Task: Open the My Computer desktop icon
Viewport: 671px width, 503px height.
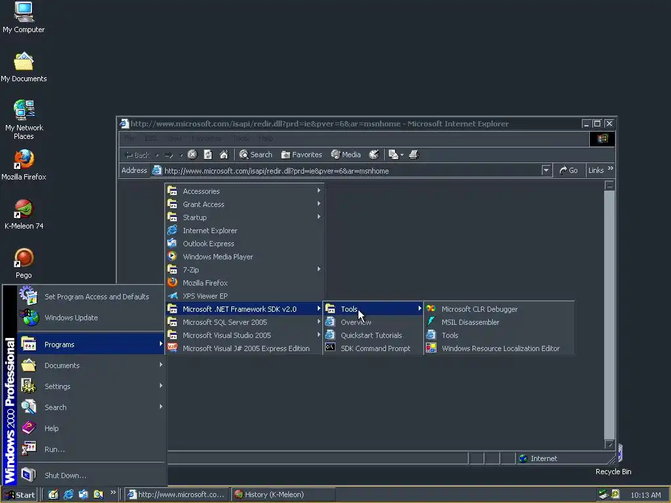Action: click(x=24, y=18)
